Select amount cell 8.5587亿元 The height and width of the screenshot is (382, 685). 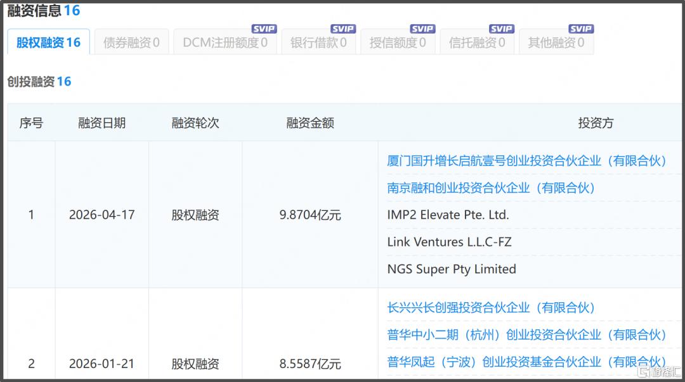310,364
